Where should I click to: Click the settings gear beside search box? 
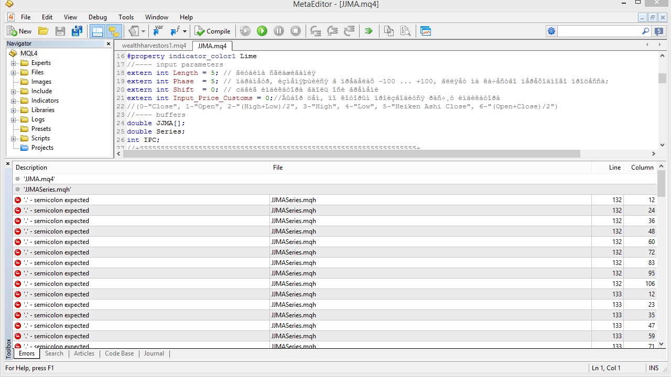(551, 31)
